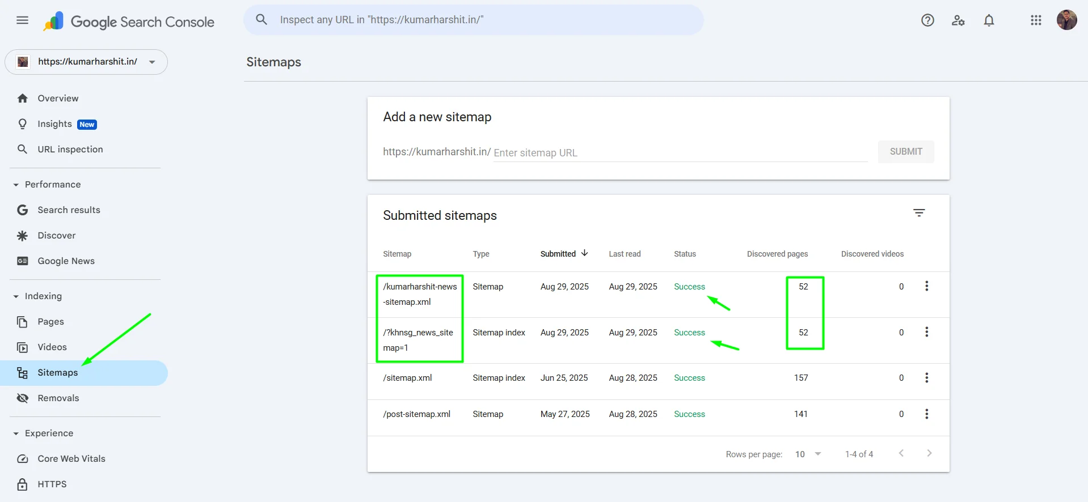The image size is (1088, 502).
Task: Open the Help icon
Action: 927,20
